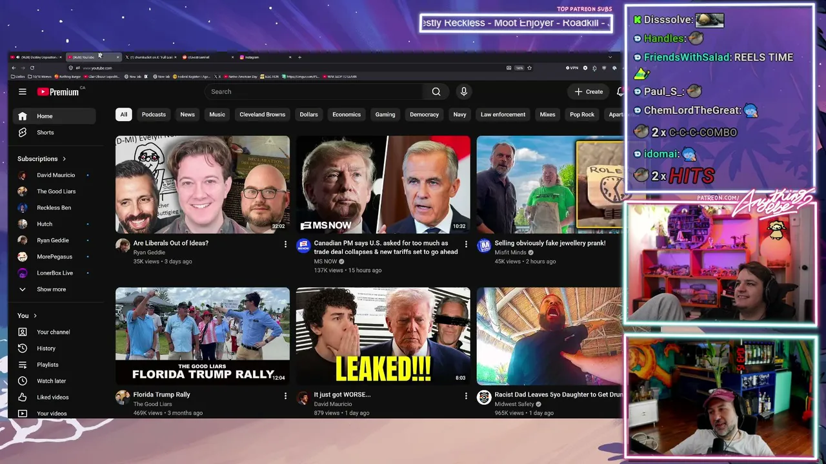Open a new browser tab
The width and height of the screenshot is (826, 464).
coord(299,57)
